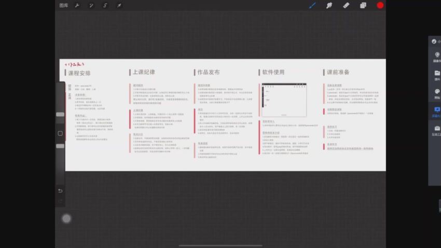Adjust the brush opacity slider handle
The width and height of the screenshot is (441, 248).
coord(60,146)
